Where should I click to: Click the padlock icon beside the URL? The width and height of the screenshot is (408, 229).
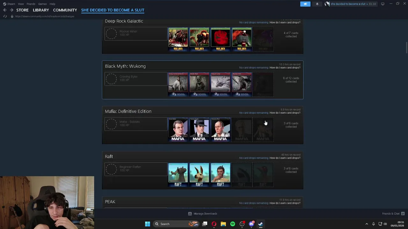[12, 16]
